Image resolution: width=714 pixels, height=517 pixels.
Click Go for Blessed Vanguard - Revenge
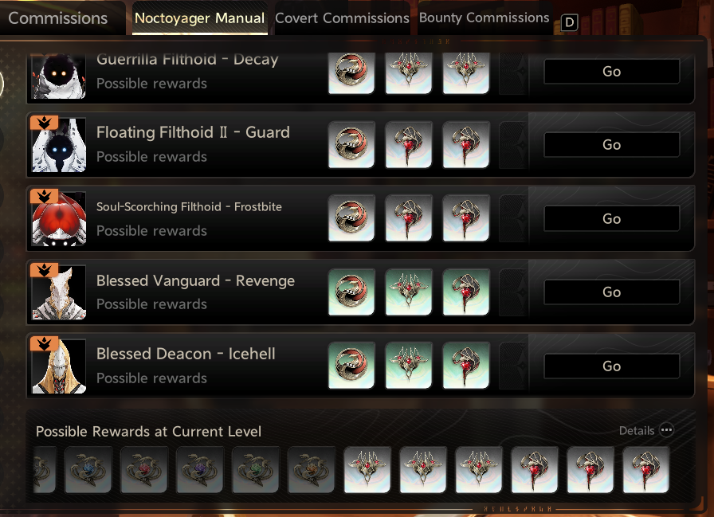point(611,292)
